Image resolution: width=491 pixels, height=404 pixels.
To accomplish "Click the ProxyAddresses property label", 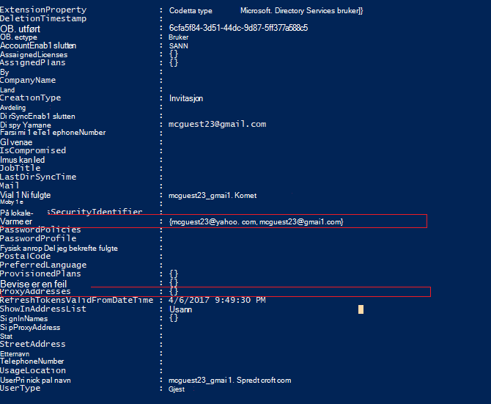I will pyautogui.click(x=35, y=292).
